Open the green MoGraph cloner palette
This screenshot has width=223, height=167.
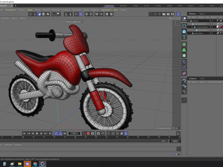click(184, 50)
